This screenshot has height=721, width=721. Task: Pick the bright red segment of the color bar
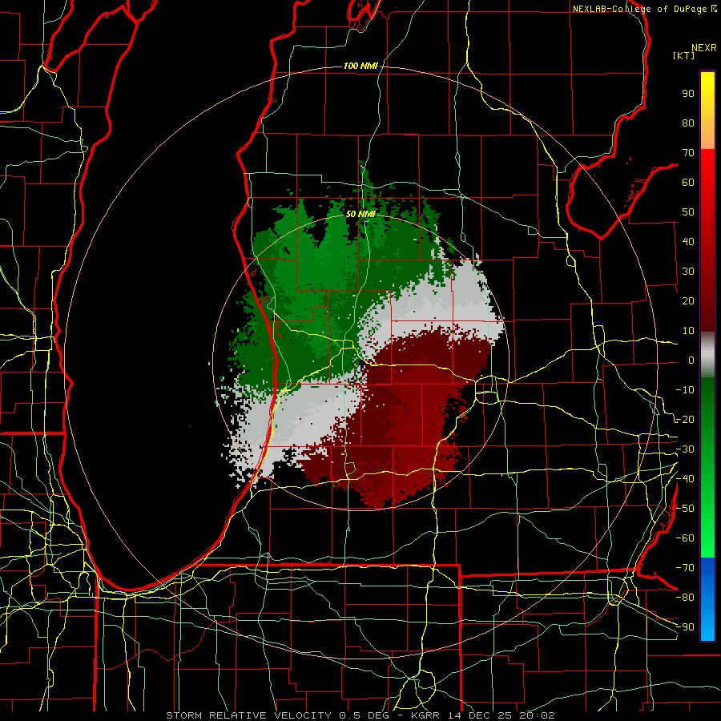click(x=707, y=170)
